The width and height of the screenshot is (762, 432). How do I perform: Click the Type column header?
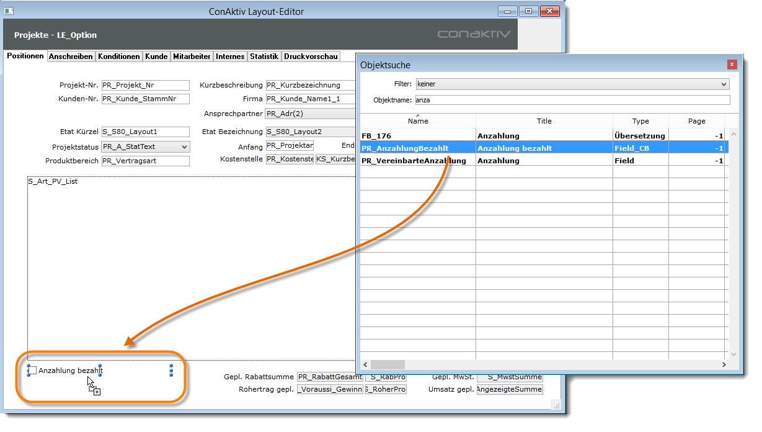pos(640,121)
